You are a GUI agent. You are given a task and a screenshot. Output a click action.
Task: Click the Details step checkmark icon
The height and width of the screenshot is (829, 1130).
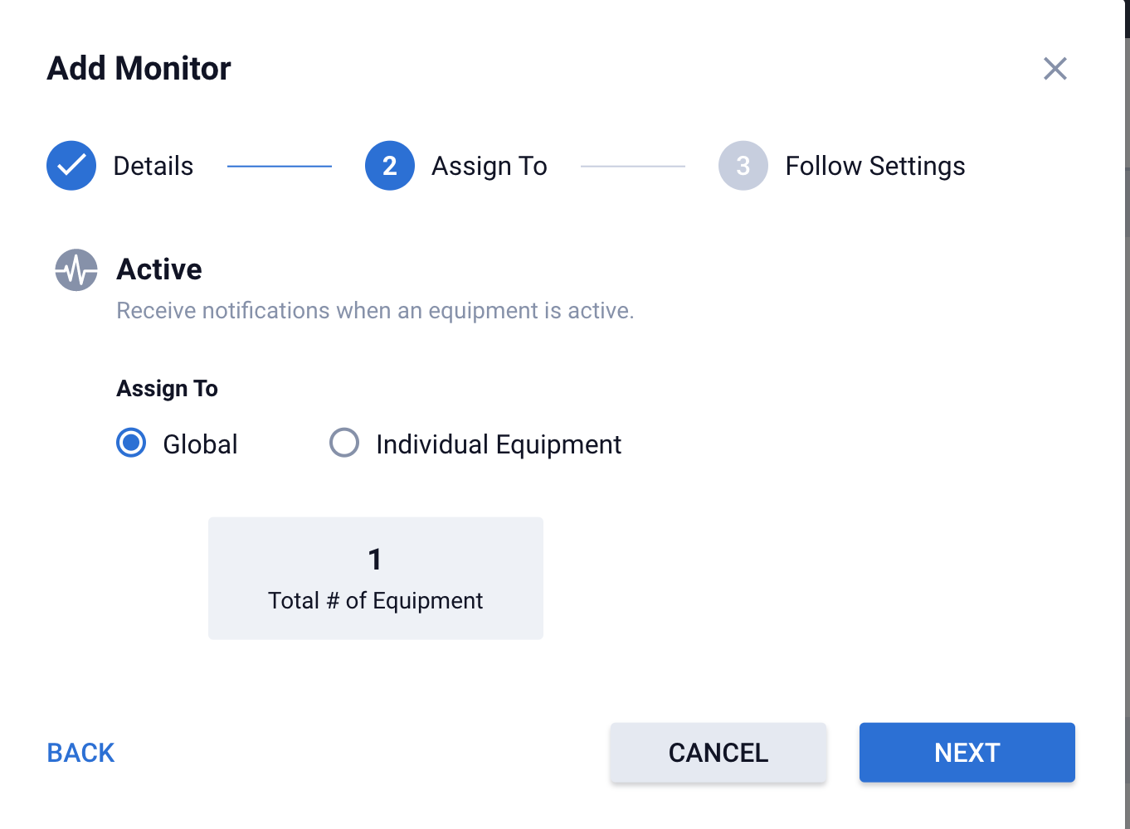click(x=71, y=166)
